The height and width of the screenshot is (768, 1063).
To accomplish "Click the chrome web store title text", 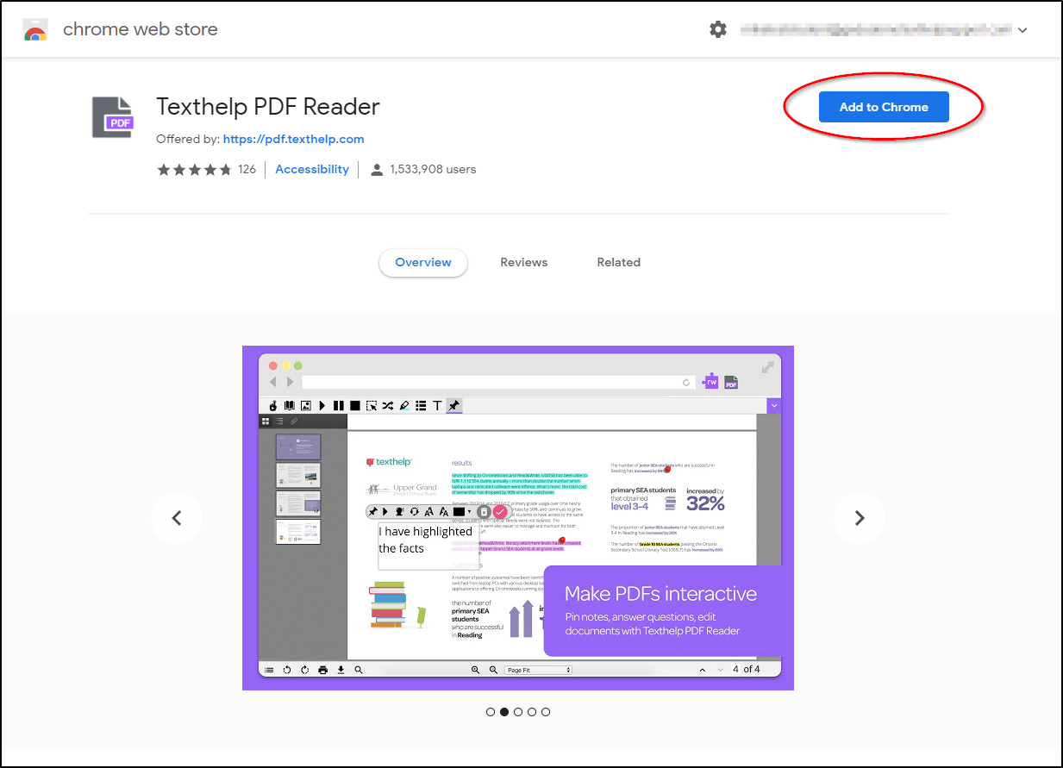I will click(x=141, y=29).
